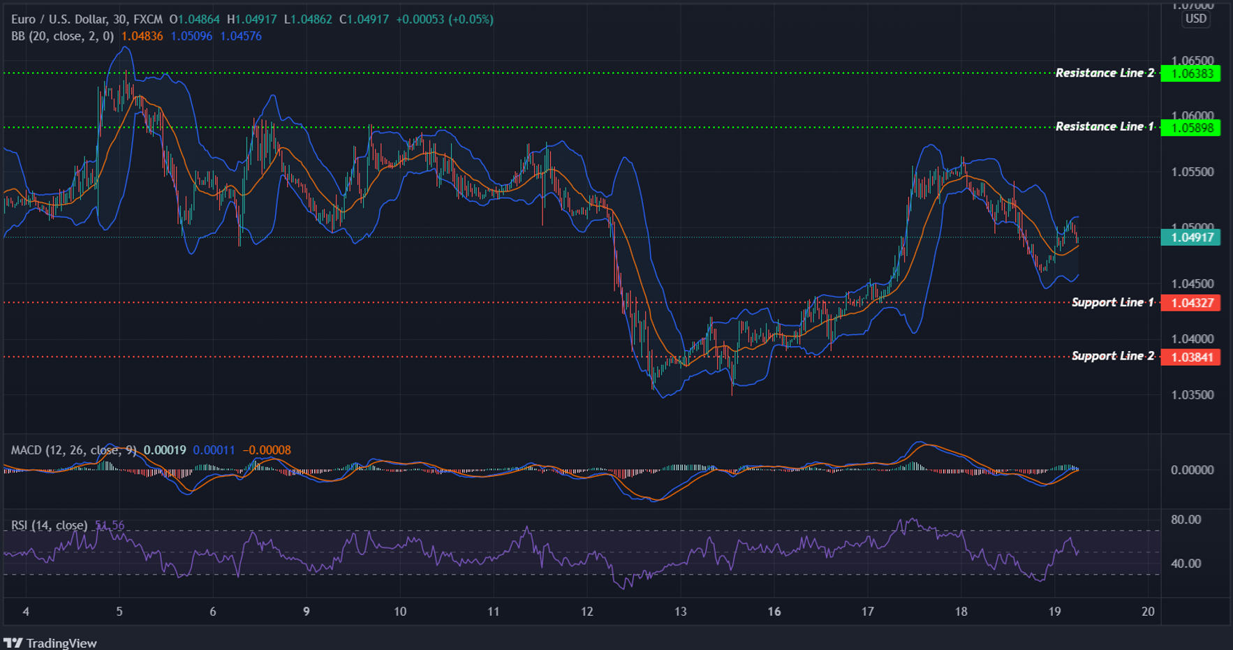The height and width of the screenshot is (650, 1233).
Task: Select the teal current price label 1.04917
Action: point(1190,238)
